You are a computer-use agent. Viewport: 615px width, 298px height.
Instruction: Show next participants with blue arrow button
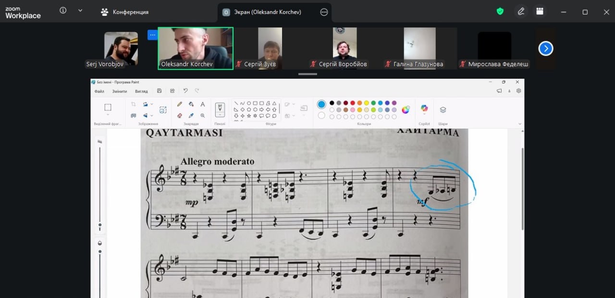[x=546, y=48]
